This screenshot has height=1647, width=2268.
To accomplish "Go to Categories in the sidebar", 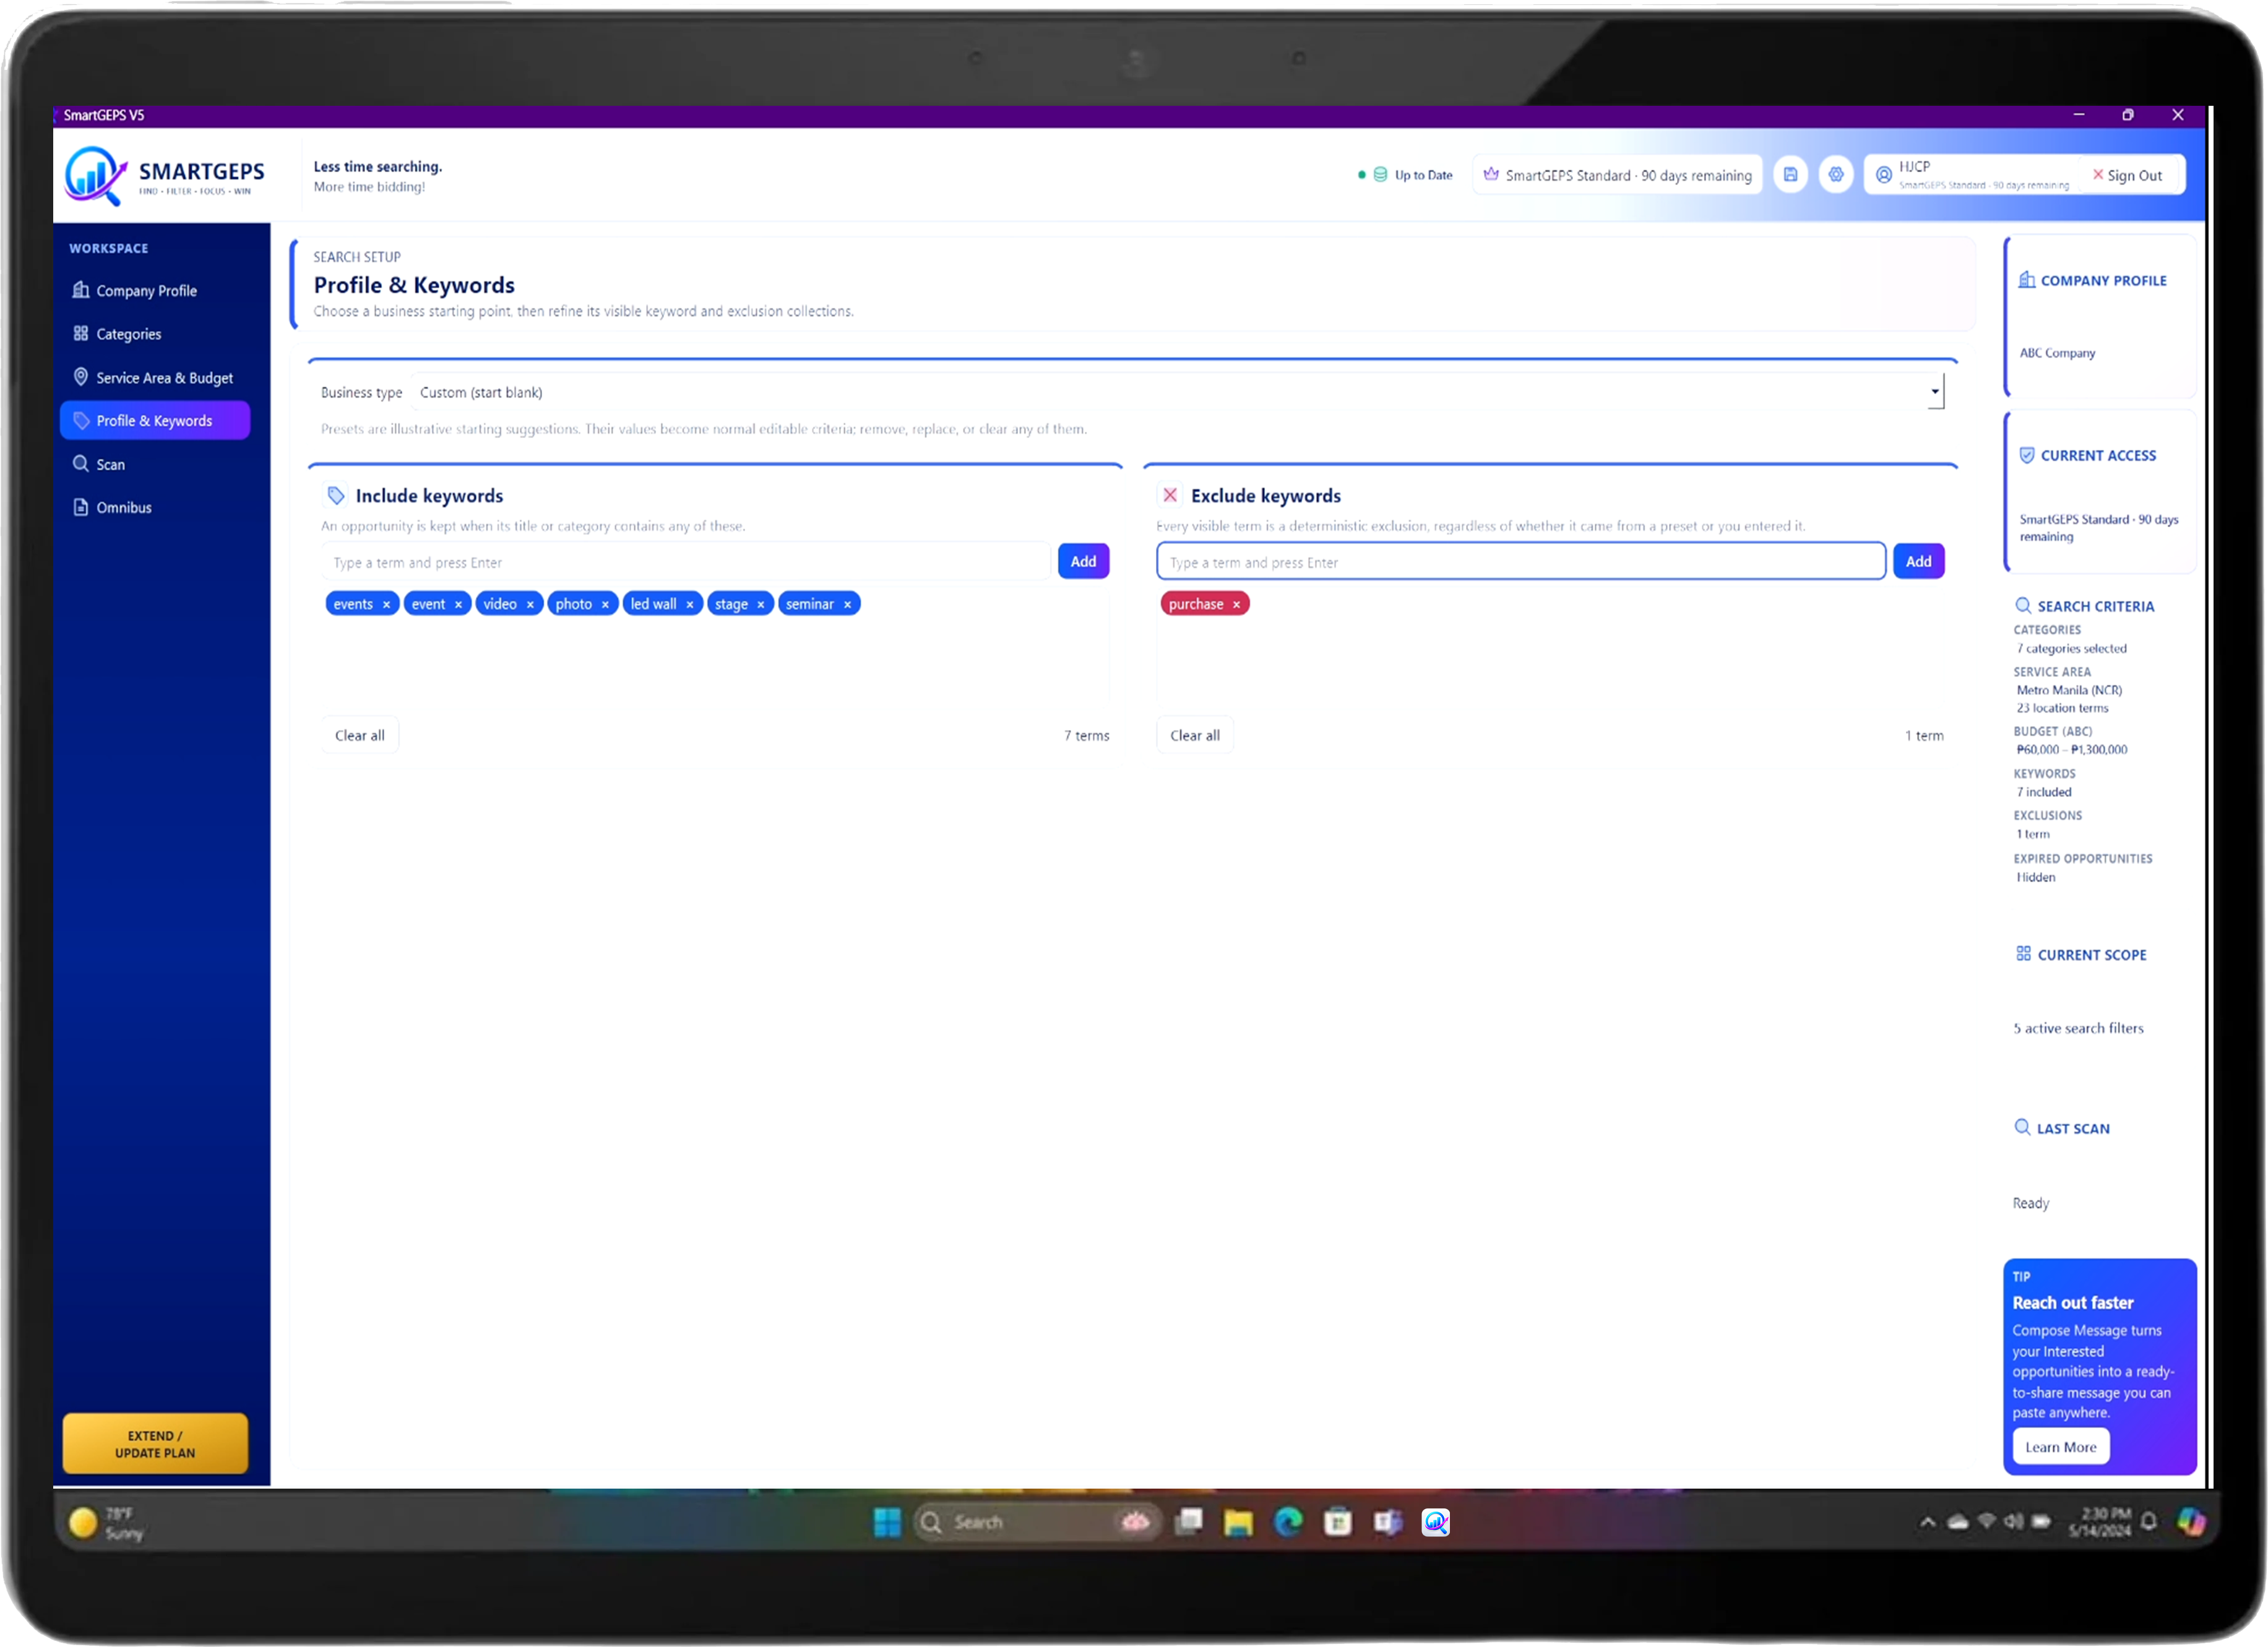I will tap(155, 334).
